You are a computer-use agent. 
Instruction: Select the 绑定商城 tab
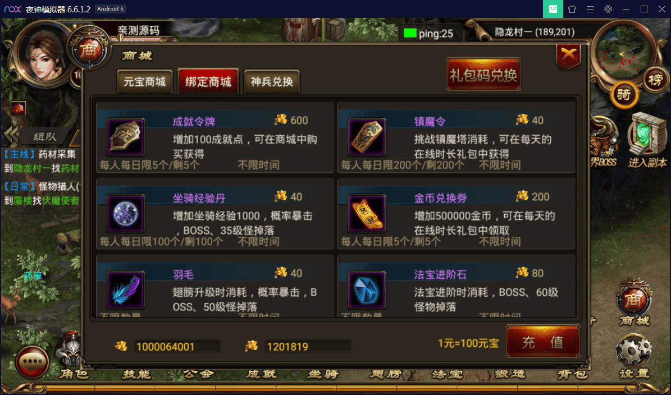coord(208,81)
